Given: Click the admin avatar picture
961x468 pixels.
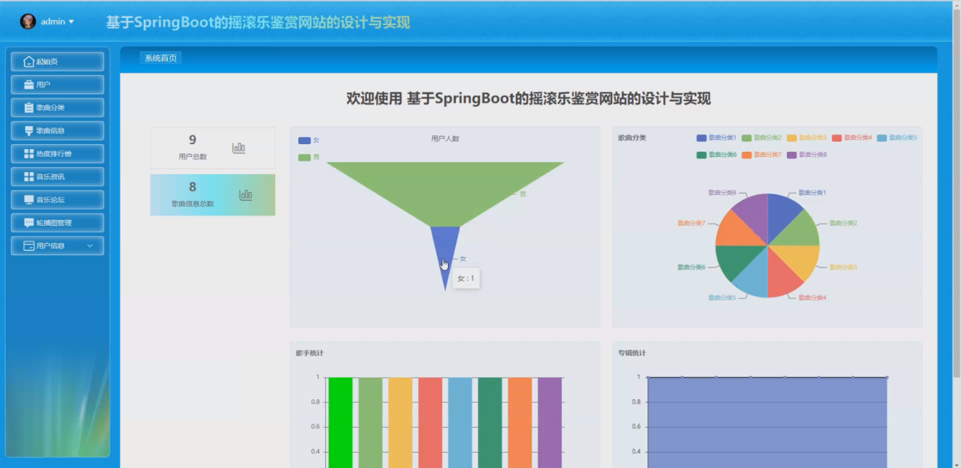Looking at the screenshot, I should tap(28, 21).
